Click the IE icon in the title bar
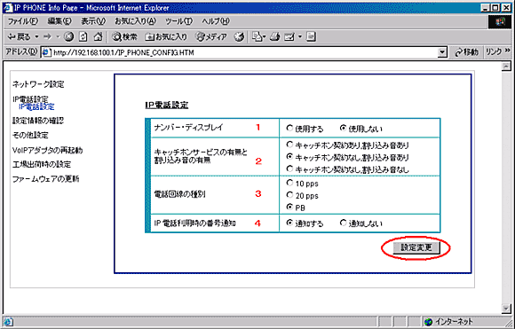The width and height of the screenshot is (515, 329). point(8,7)
